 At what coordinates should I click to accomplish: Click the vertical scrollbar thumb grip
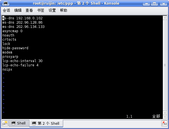click(x=165, y=65)
